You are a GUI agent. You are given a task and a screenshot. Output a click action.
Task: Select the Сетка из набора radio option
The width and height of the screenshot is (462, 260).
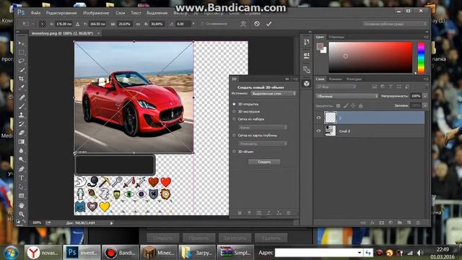(x=234, y=119)
